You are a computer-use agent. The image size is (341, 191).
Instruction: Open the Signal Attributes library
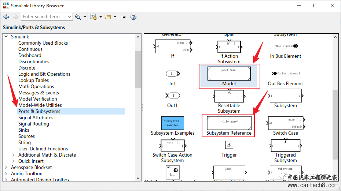36,118
